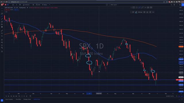Open the user profile avatar menu
This screenshot has width=184, height=103.
coord(2,5)
